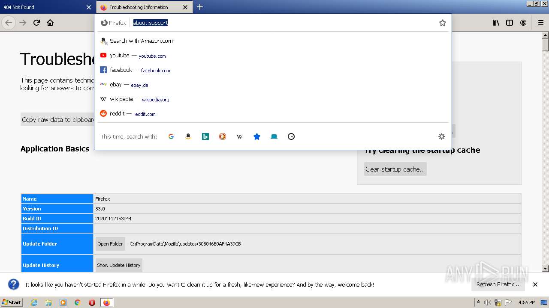Screen dimensions: 549x308
Task: Click the Build ID value 20201112153044
Action: pos(113,219)
